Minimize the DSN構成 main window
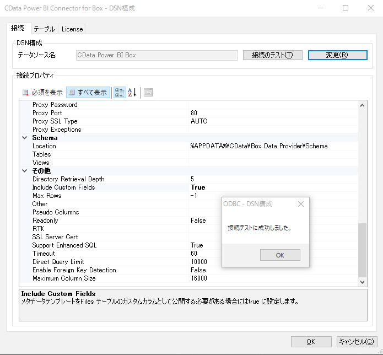This screenshot has height=355, width=383. pyautogui.click(x=321, y=8)
